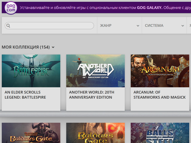Open the ЖАНР genre dropdown

coord(119,25)
